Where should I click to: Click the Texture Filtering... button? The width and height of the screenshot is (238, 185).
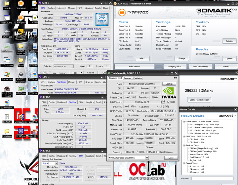pyautogui.click(x=201, y=67)
